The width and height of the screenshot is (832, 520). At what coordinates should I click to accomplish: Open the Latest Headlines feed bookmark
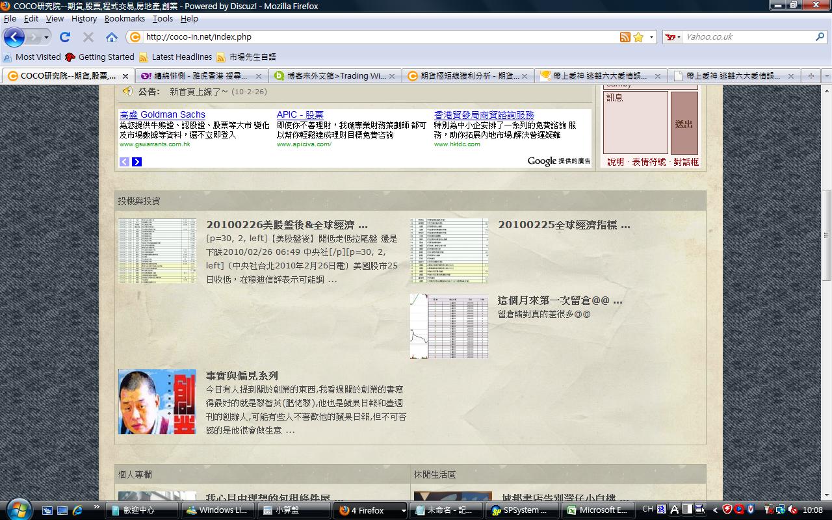tap(175, 57)
